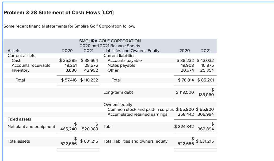Screen dimensions: 274x161
Task: Select the Net plant and equipment label
Action: (x=31, y=127)
